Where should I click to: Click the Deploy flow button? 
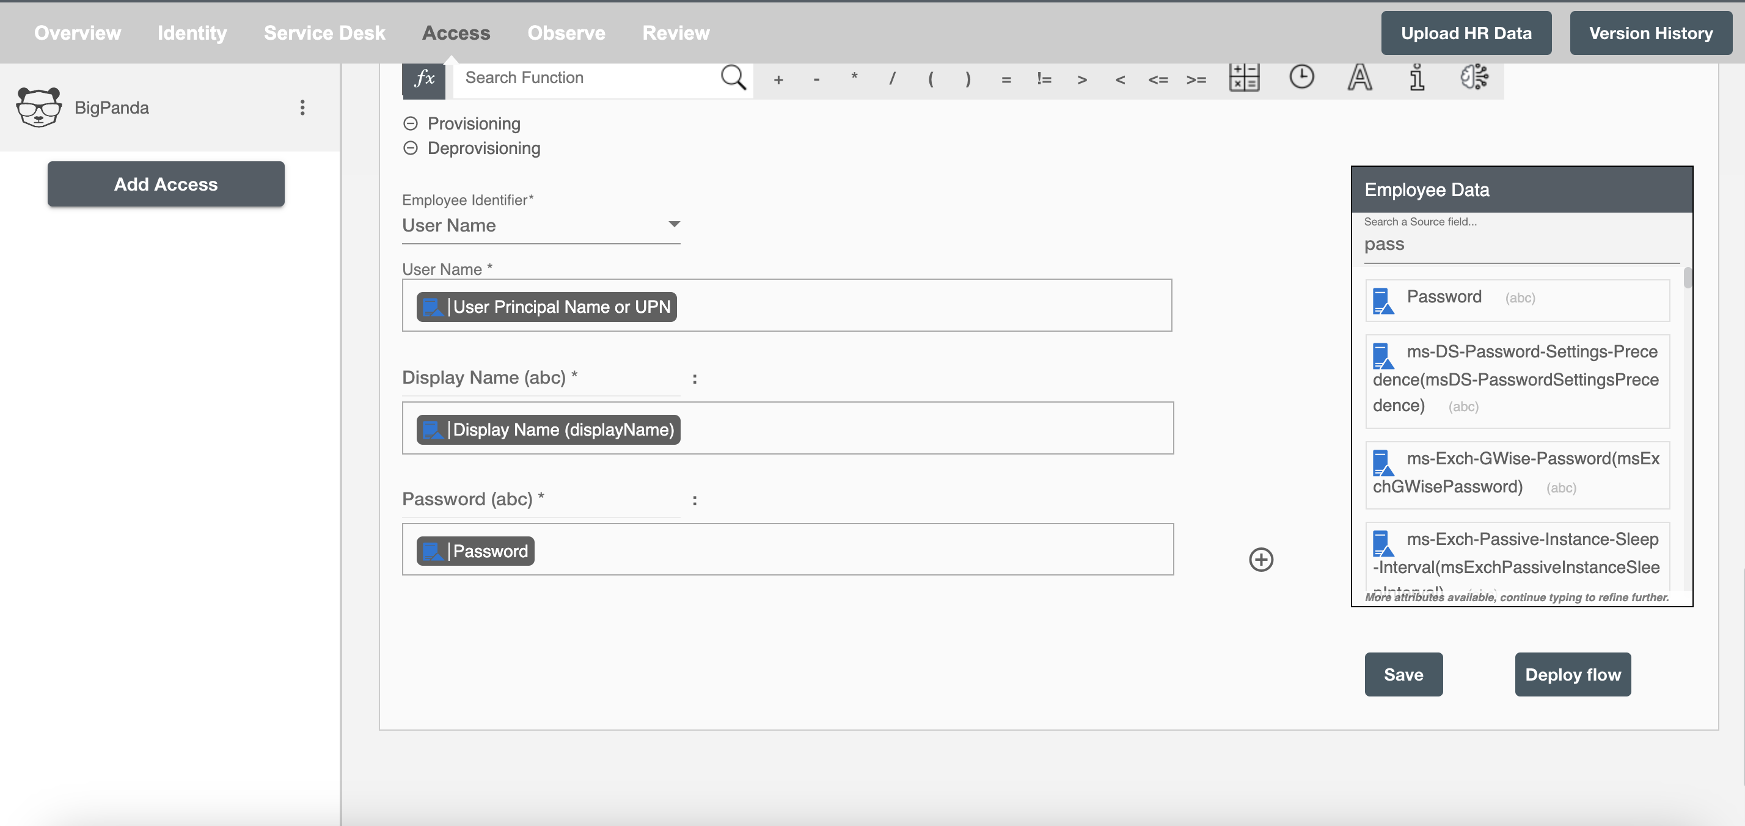(1573, 673)
